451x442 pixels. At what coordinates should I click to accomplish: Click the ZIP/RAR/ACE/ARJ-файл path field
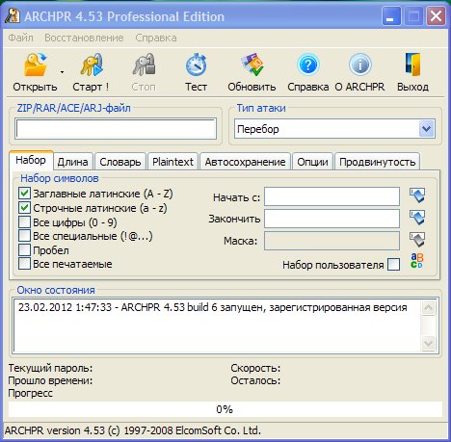coord(116,129)
